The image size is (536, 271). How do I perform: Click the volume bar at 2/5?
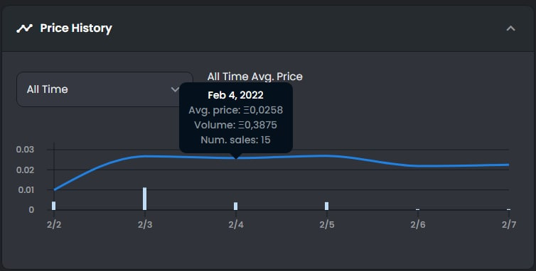pos(326,206)
